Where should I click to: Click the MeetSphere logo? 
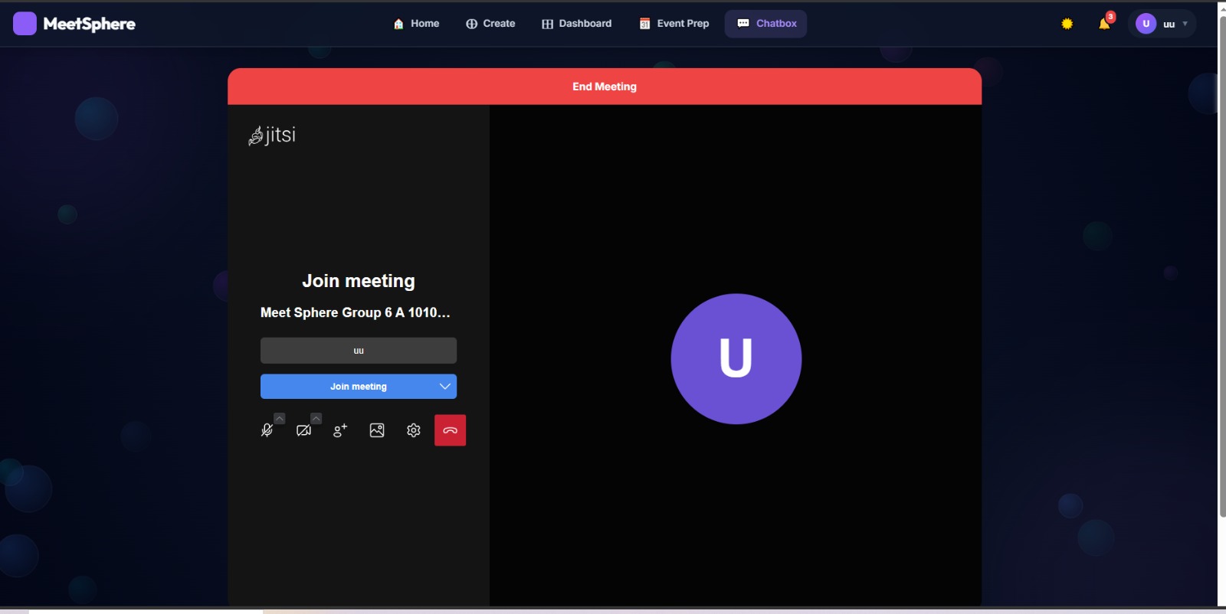(74, 24)
